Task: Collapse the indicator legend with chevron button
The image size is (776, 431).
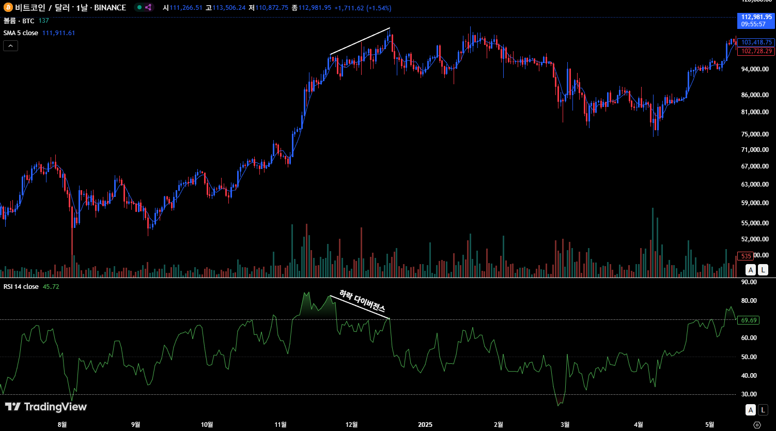Action: point(10,46)
